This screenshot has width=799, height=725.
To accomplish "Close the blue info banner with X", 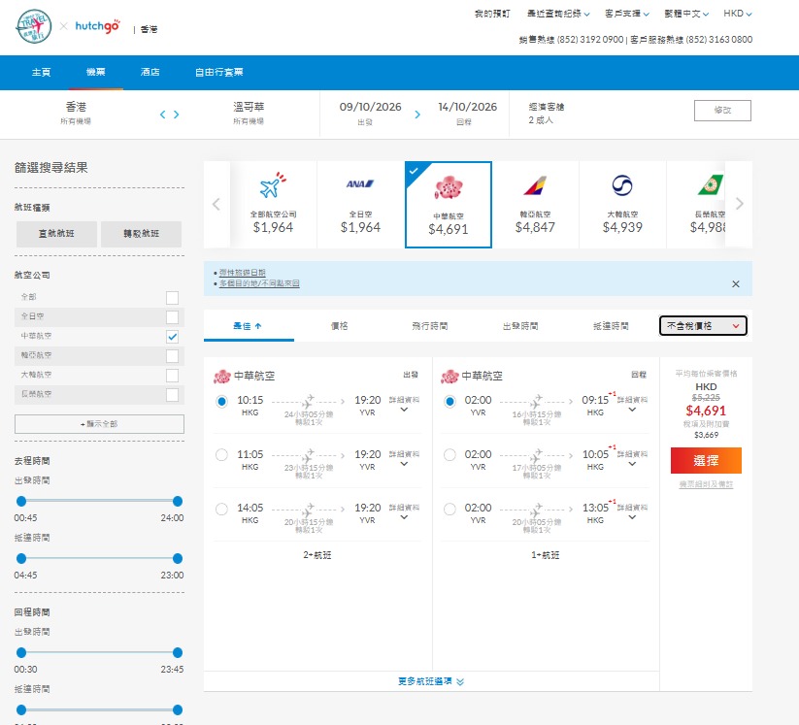I will click(735, 283).
